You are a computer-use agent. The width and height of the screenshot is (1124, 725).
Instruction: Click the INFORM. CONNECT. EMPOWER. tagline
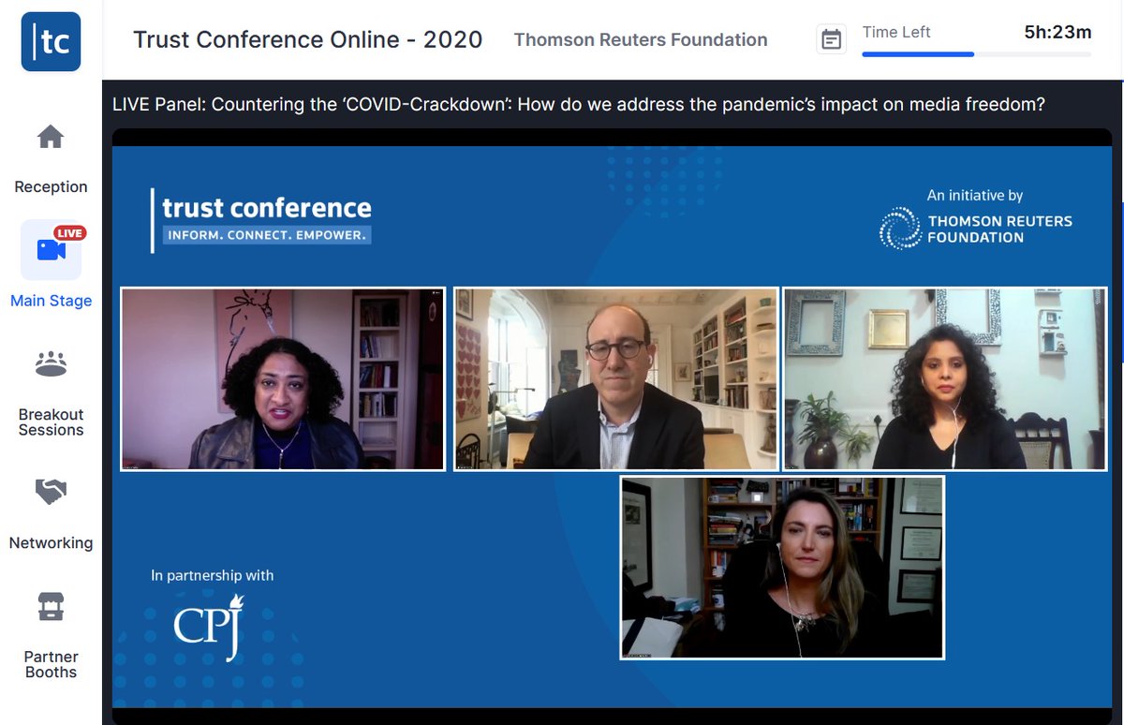pos(267,234)
